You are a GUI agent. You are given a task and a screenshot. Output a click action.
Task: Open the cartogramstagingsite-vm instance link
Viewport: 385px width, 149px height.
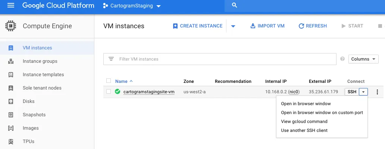(149, 92)
